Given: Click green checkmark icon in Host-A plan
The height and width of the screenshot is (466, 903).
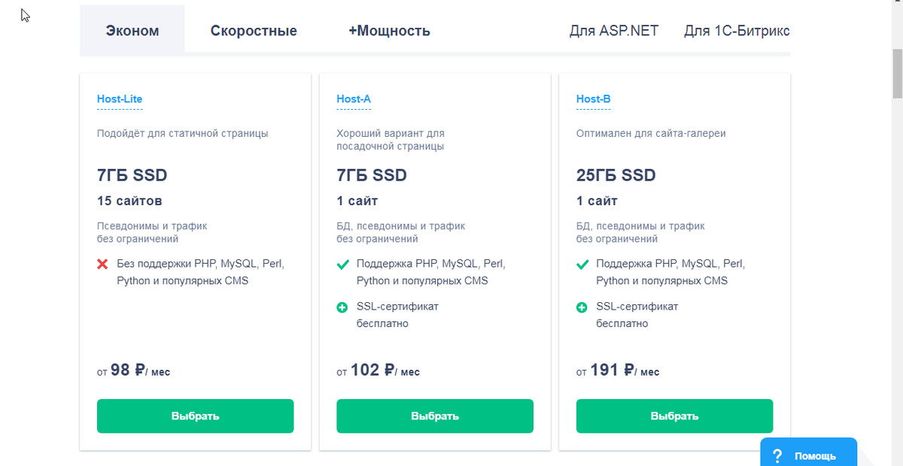Looking at the screenshot, I should [x=342, y=265].
